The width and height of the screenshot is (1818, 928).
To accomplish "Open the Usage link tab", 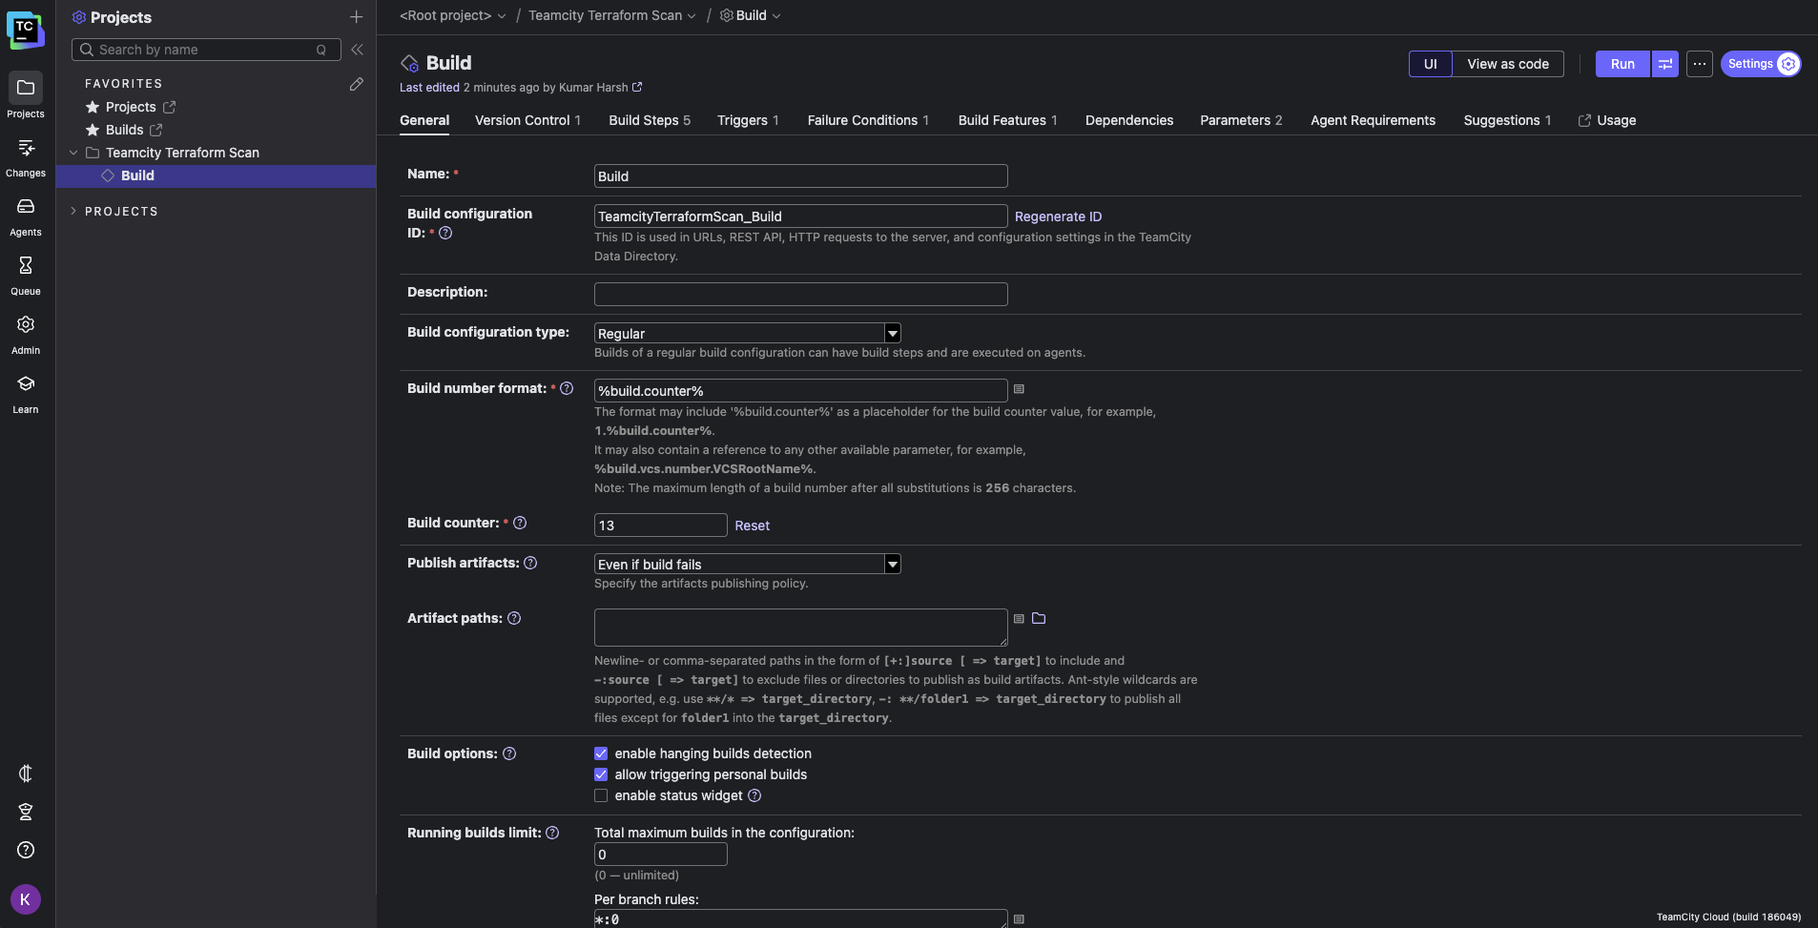I will (x=1607, y=120).
